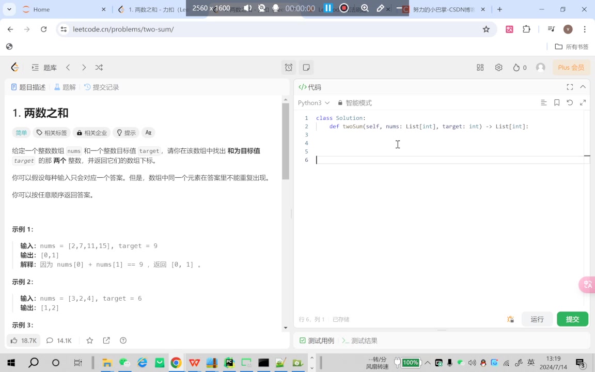This screenshot has height=372, width=595.
Task: Toggle the 智能模式 lock mode
Action: [354, 103]
